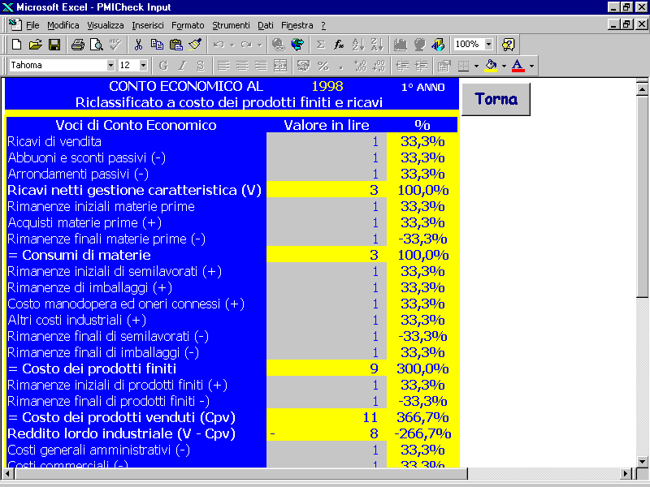
Task: Open Print Preview from the toolbar
Action: [x=97, y=45]
